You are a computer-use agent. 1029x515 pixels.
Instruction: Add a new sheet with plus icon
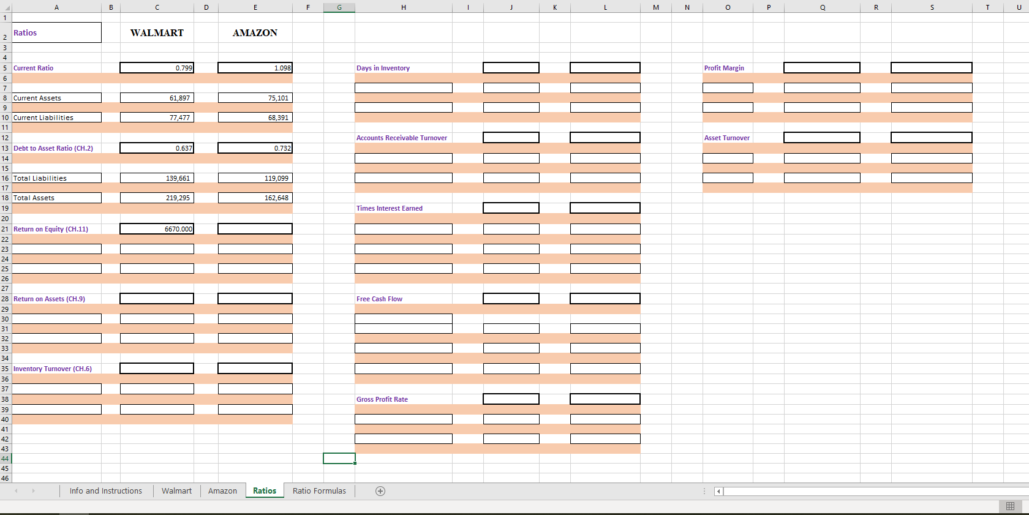[380, 491]
